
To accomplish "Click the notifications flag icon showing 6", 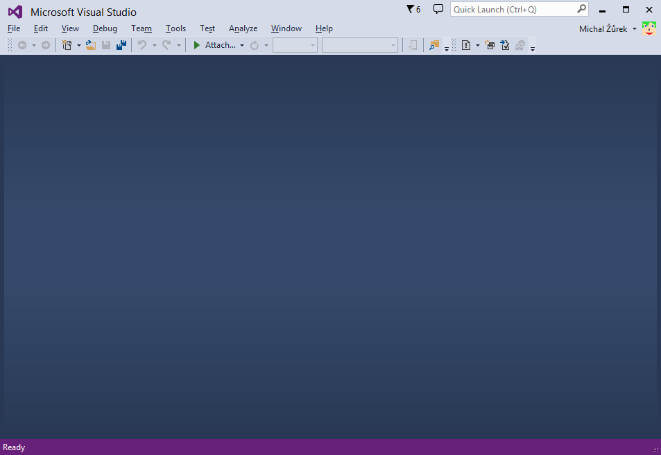I will coord(412,9).
